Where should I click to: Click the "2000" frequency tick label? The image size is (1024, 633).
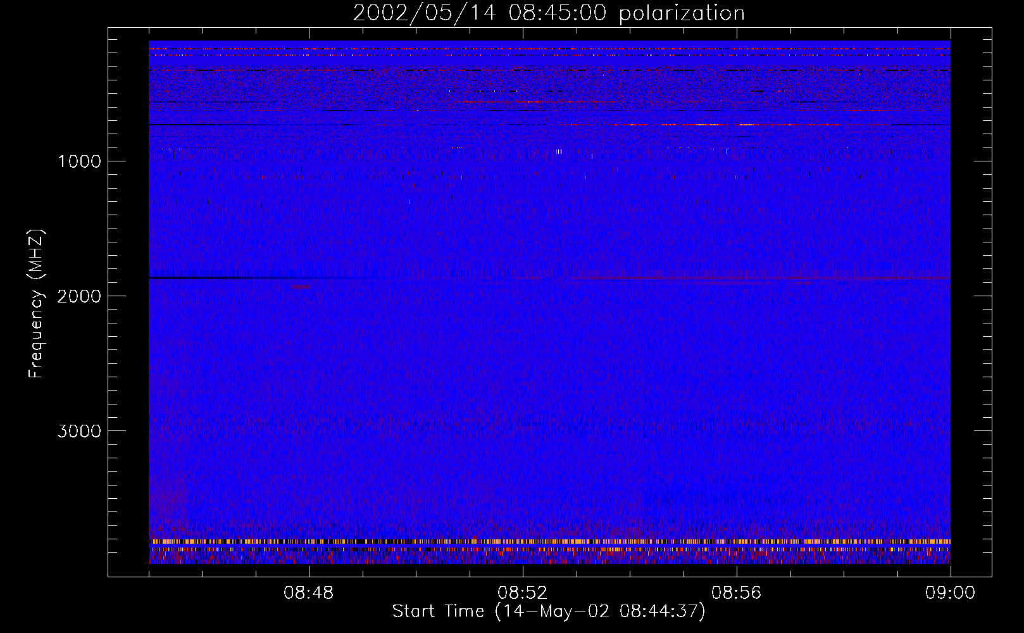[x=79, y=296]
